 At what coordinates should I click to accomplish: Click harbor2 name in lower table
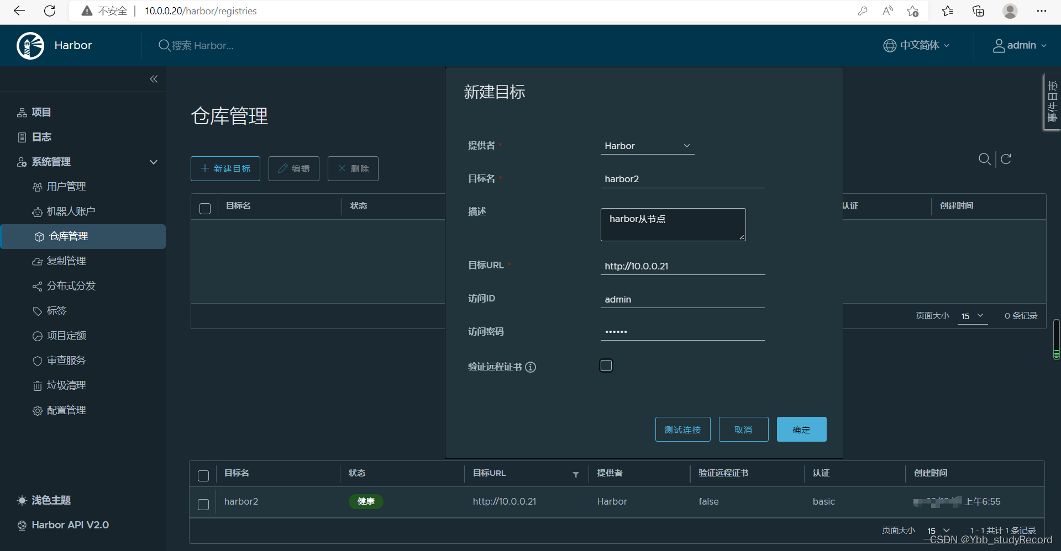pos(241,501)
